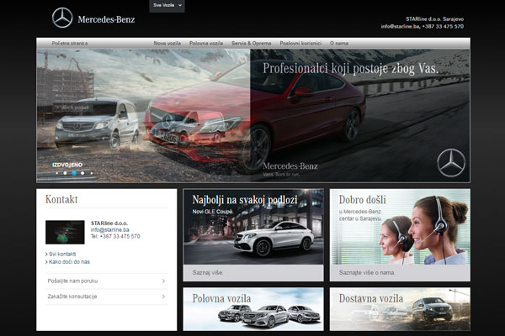Click the STARline contact thumbnail image
Screen dimensions: 505x336
[x=65, y=232]
